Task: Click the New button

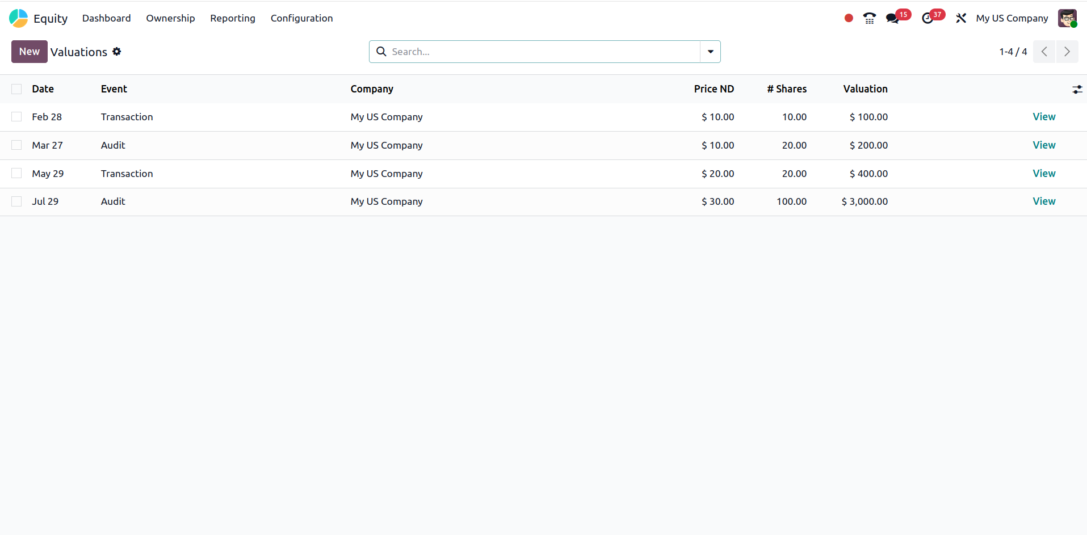Action: [29, 52]
